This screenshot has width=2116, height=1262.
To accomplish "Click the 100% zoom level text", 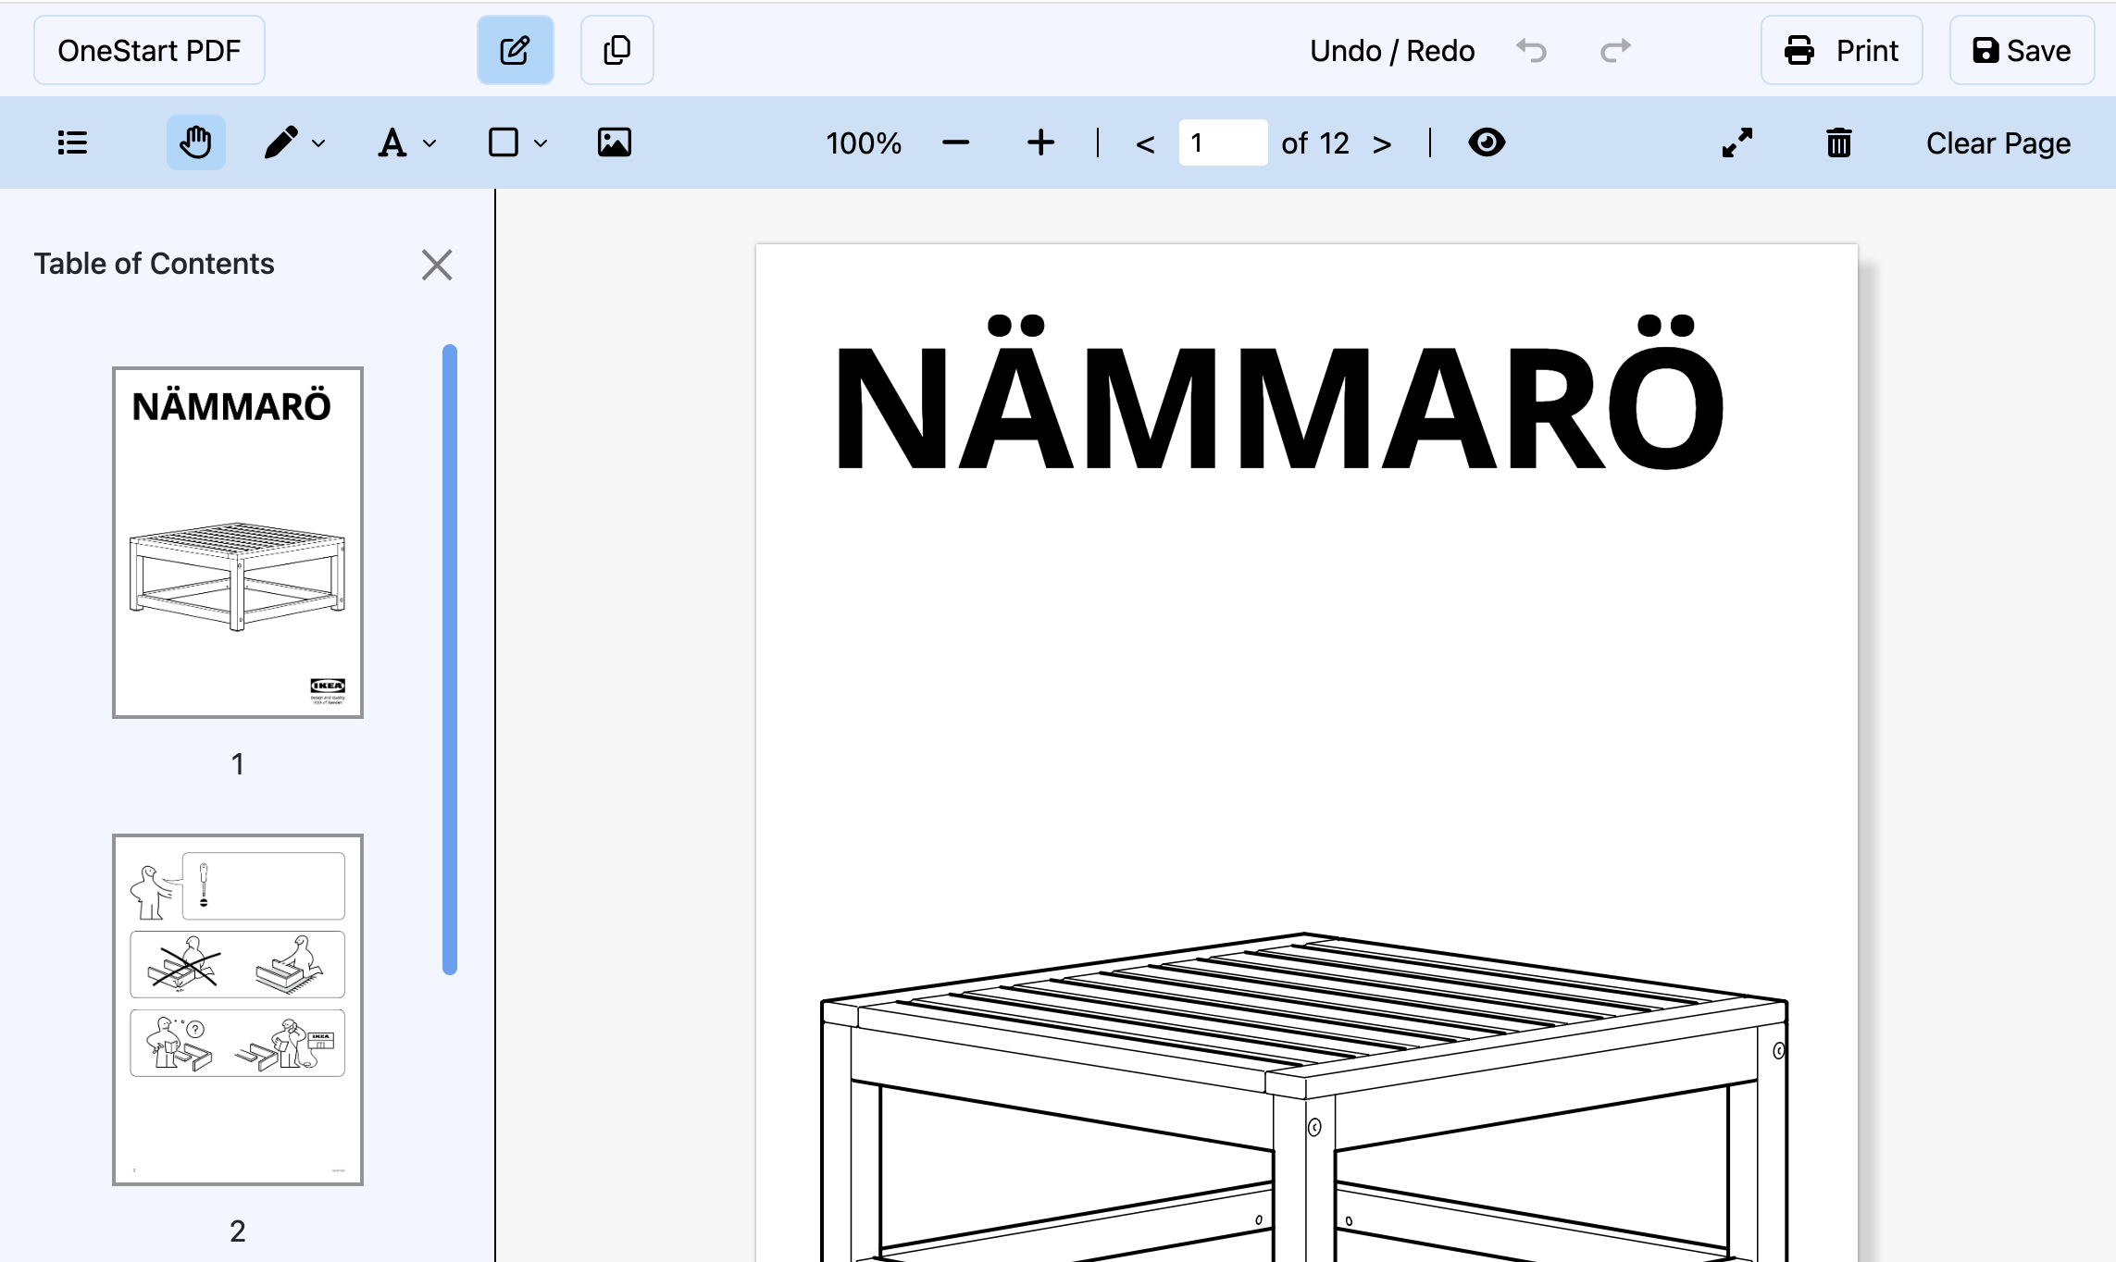I will [x=864, y=143].
